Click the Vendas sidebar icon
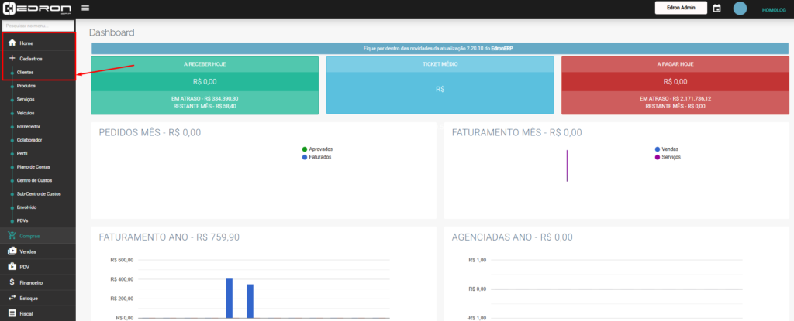This screenshot has height=321, width=794. pos(12,251)
